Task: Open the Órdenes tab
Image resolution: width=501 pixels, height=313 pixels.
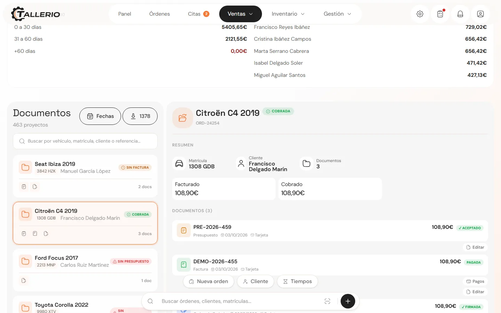Action: (x=160, y=14)
